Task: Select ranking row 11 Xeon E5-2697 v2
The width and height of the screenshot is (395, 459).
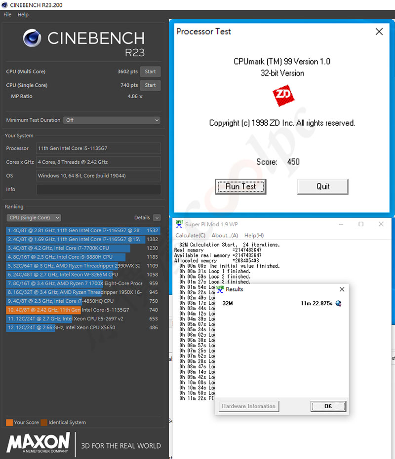Action: [x=83, y=319]
